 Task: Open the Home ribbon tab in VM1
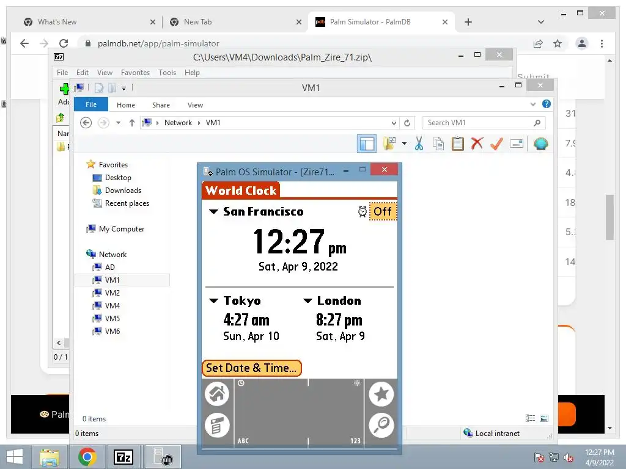126,105
